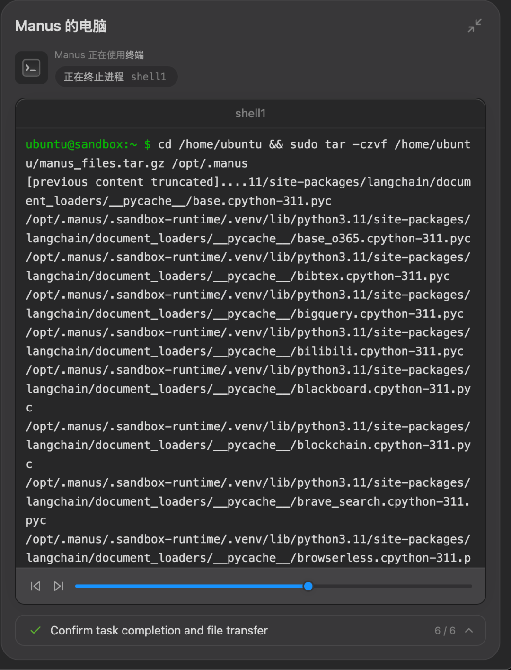Click the green checkmark next to Confirm task completion
The width and height of the screenshot is (511, 670).
35,630
